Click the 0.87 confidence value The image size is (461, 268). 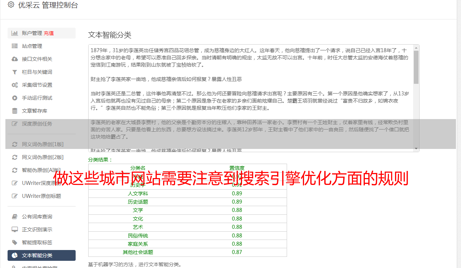(x=237, y=252)
